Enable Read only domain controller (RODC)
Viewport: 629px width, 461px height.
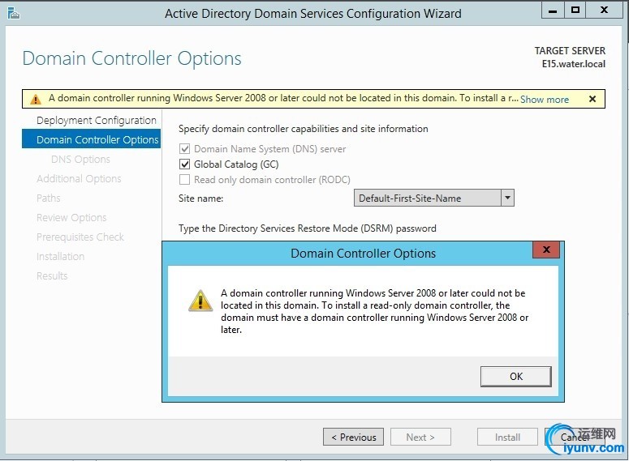click(x=184, y=180)
